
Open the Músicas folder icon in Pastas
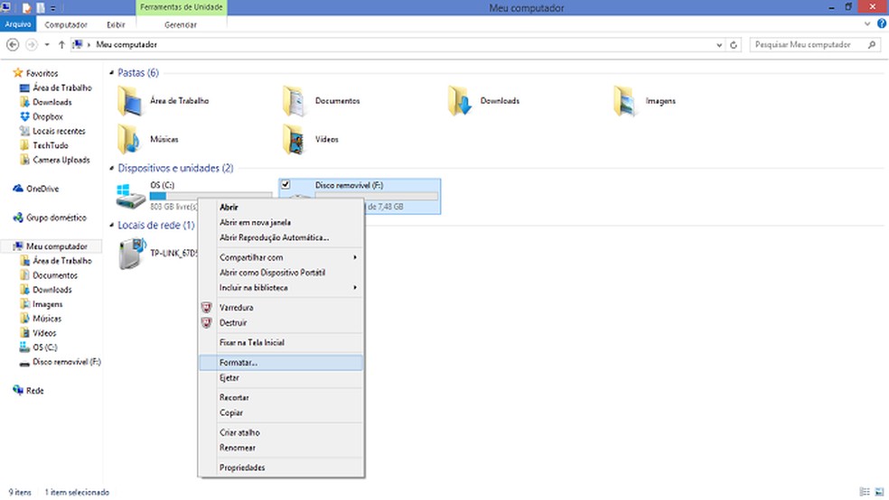(130, 139)
